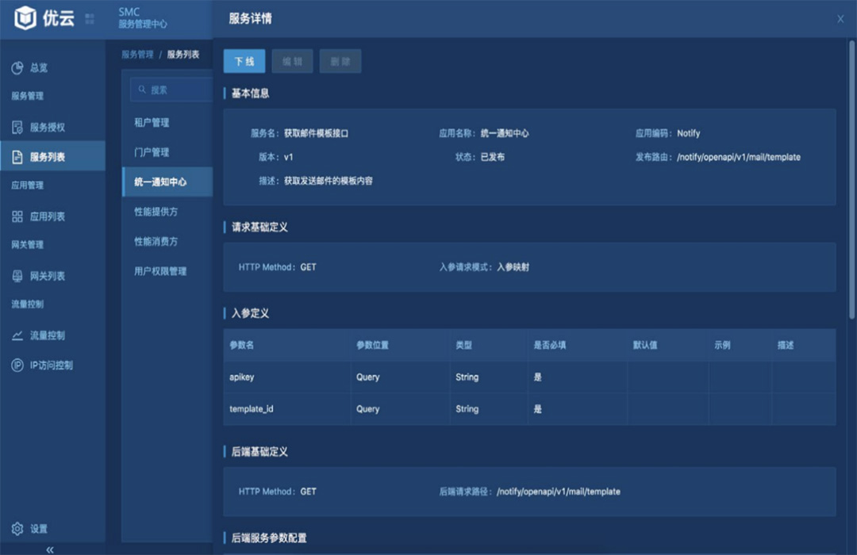Click the 优云 logo icon
Viewport: 857px width, 555px height.
[25, 18]
